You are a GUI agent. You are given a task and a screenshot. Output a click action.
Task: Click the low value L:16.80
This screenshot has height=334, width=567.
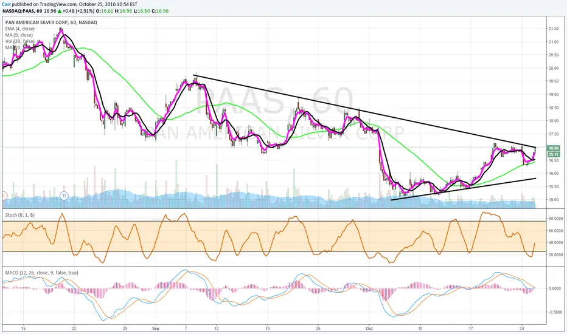click(142, 11)
